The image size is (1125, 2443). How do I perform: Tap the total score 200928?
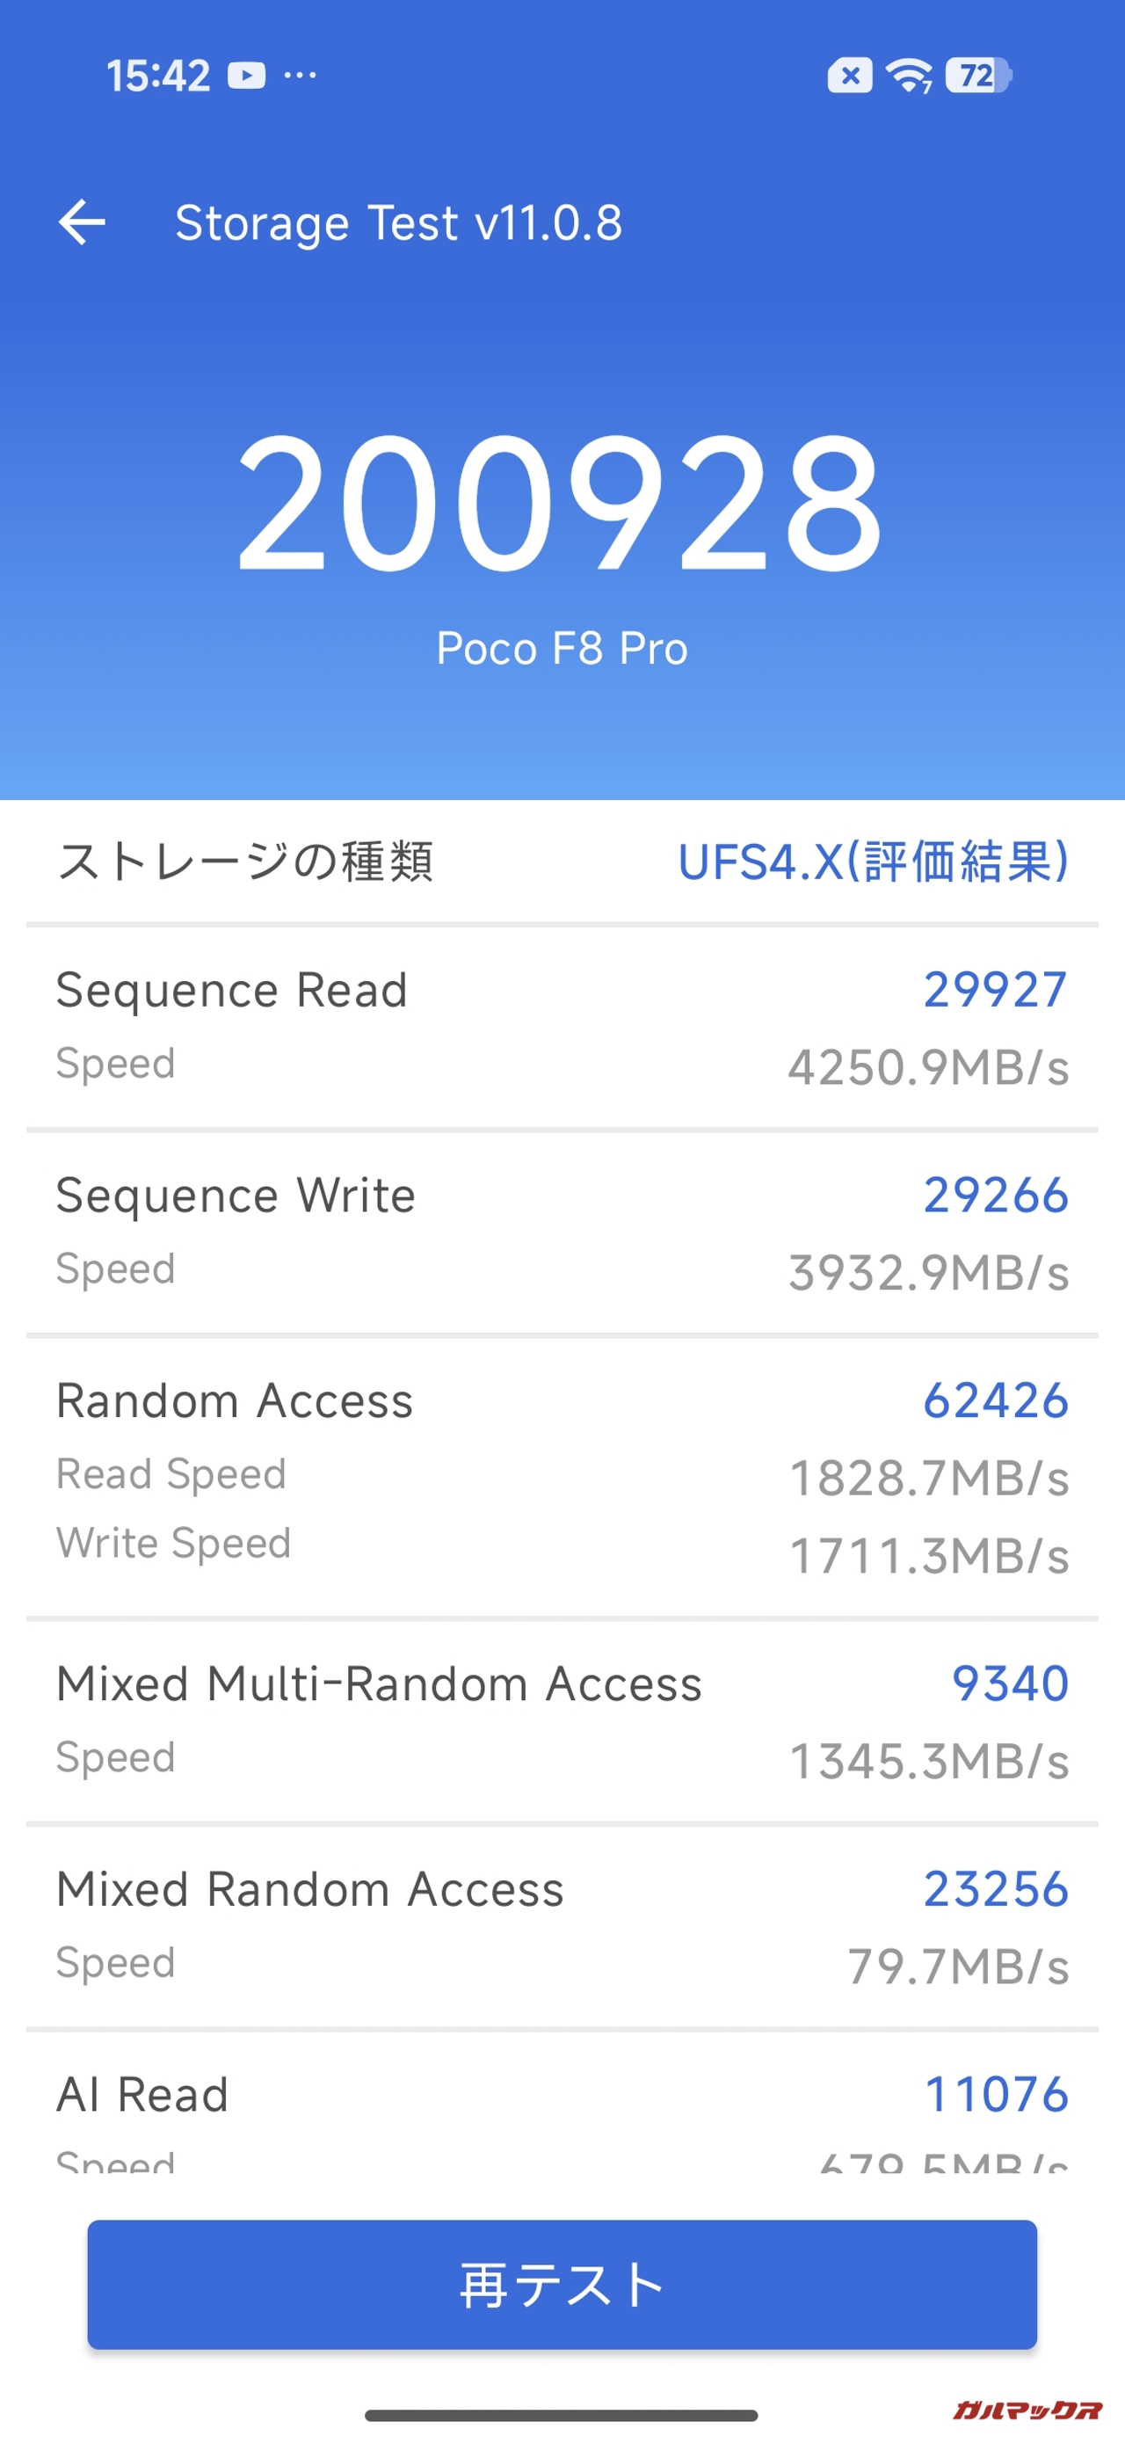(x=562, y=504)
